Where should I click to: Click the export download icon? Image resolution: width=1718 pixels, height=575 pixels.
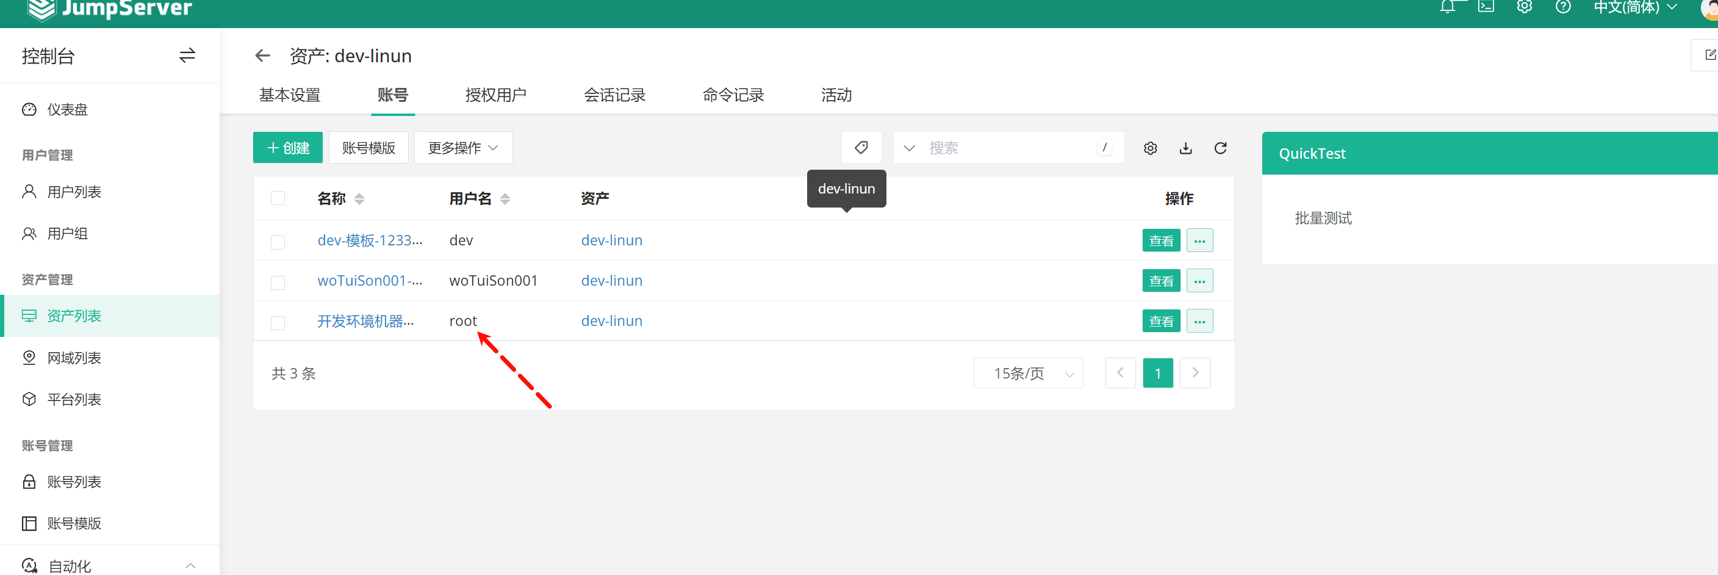point(1185,148)
